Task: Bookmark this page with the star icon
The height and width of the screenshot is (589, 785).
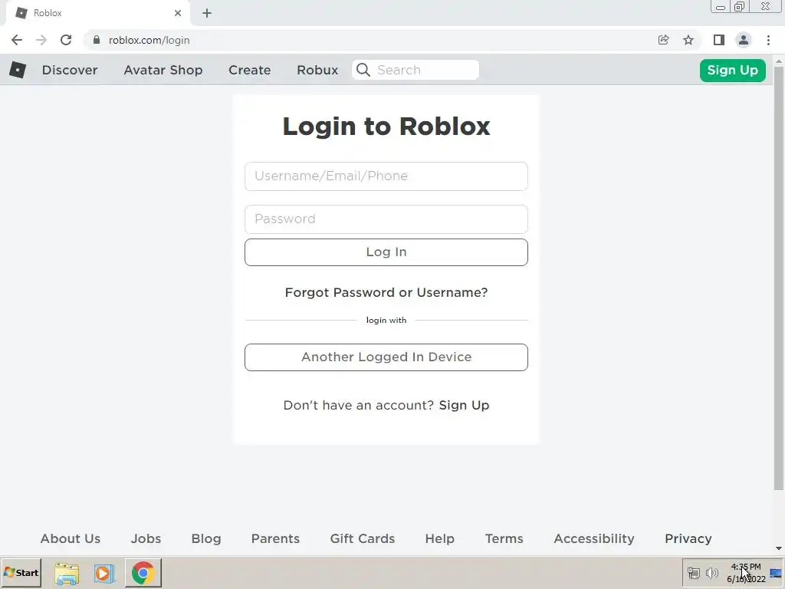Action: click(688, 40)
